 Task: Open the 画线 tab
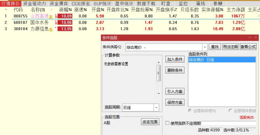coord(201,4)
